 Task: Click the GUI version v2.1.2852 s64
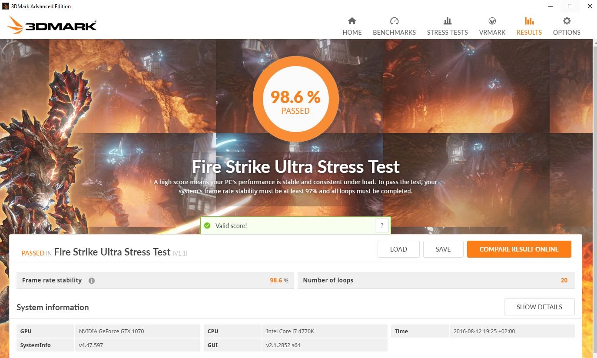283,345
